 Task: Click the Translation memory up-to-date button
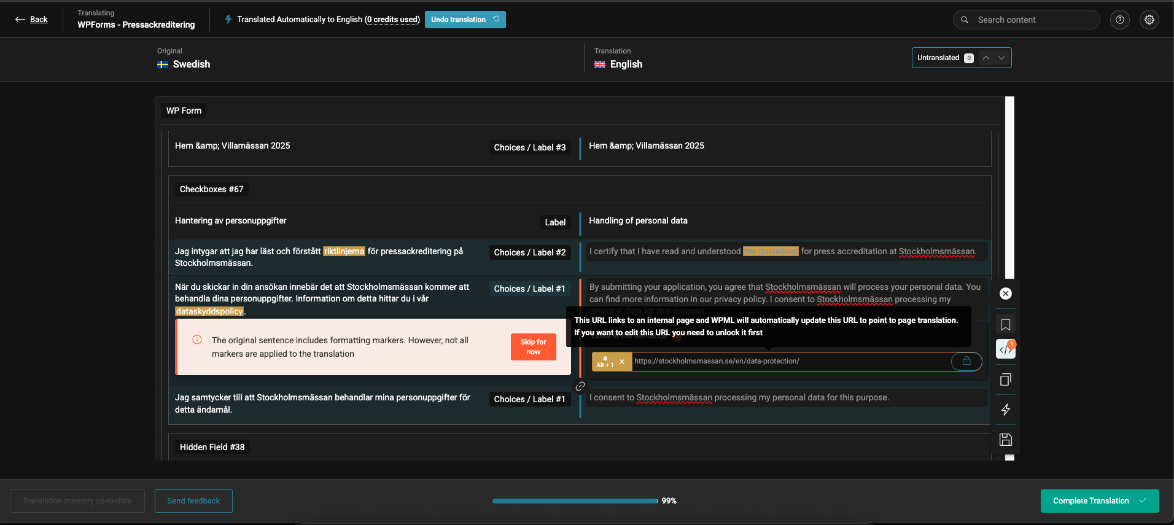[x=77, y=501]
